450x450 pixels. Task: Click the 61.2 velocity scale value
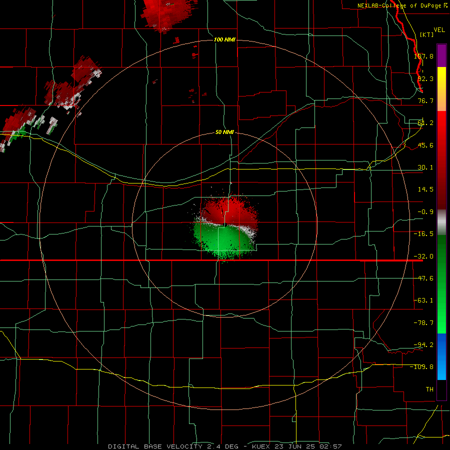[425, 123]
